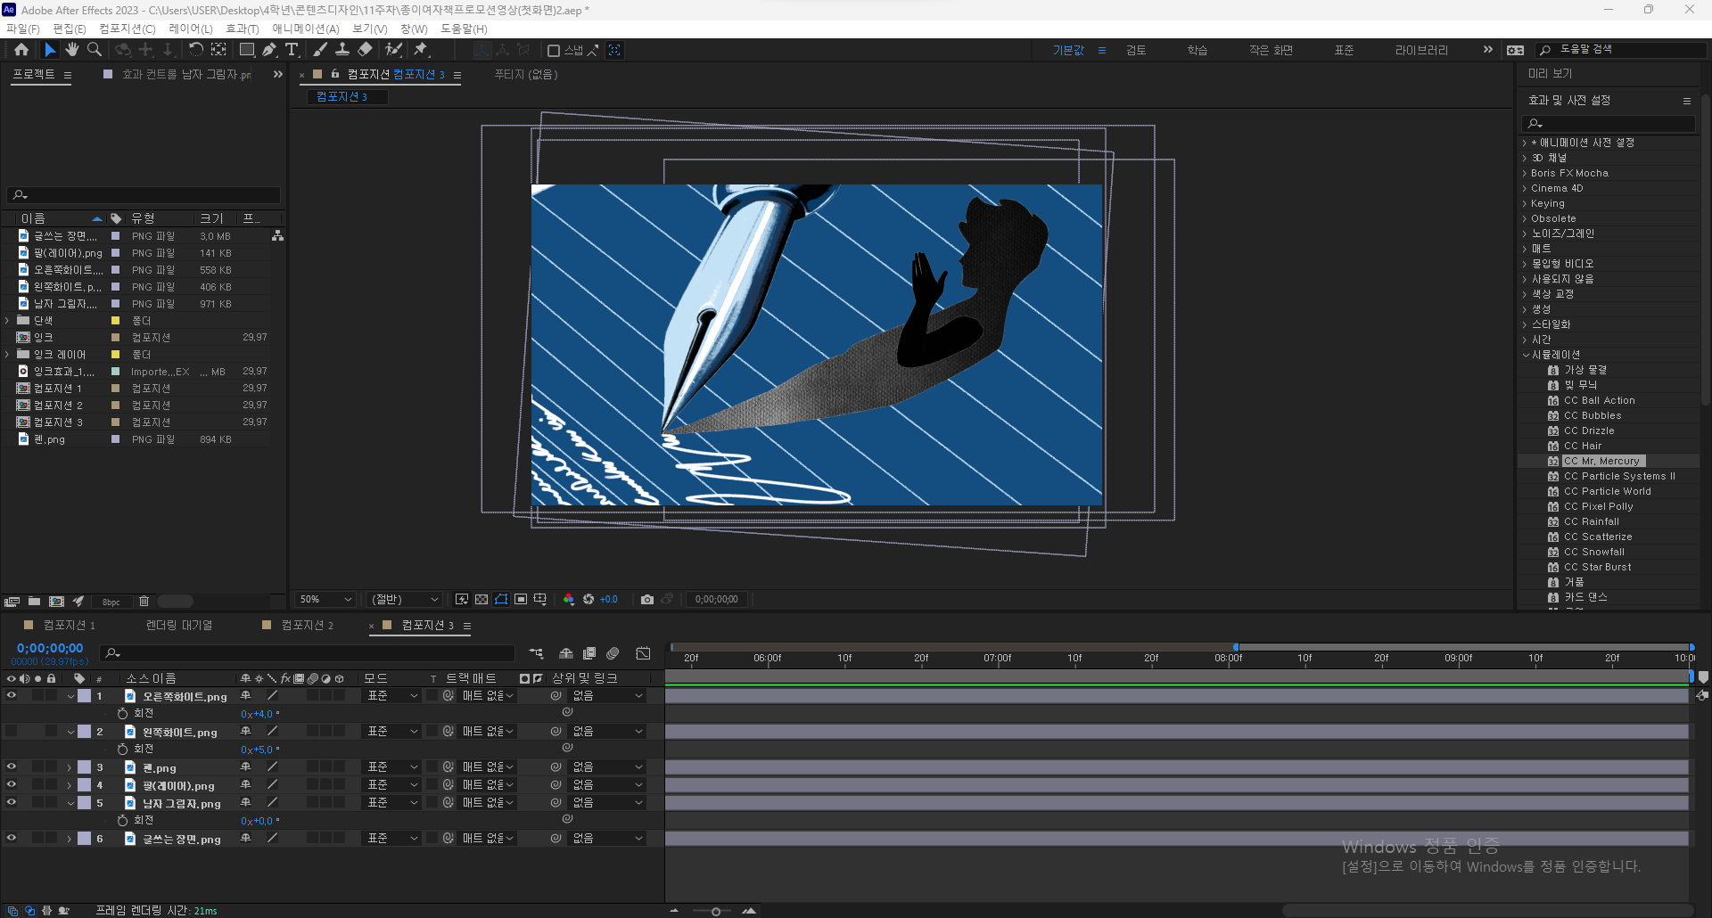Show the 왼쪽화이트.png layer by enabling its eye

pyautogui.click(x=12, y=732)
